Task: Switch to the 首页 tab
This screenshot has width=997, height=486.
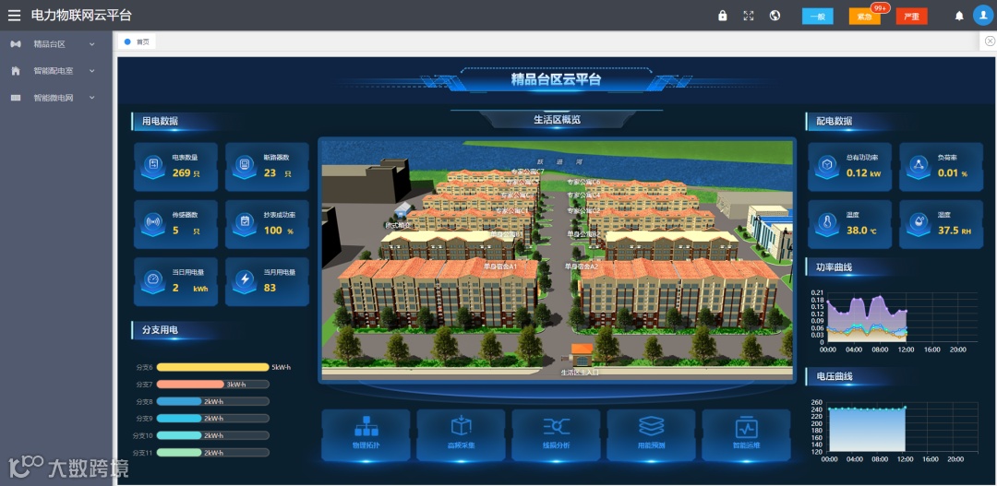Action: 137,41
